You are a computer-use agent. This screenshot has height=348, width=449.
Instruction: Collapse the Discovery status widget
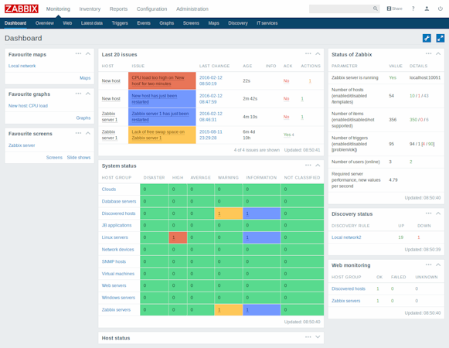[438, 213]
